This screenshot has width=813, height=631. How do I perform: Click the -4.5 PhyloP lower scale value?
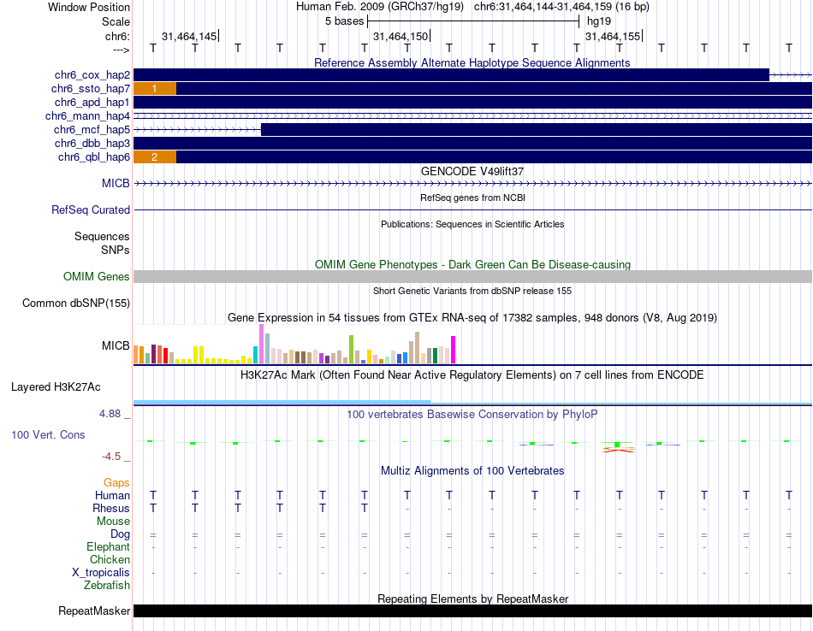coord(111,457)
